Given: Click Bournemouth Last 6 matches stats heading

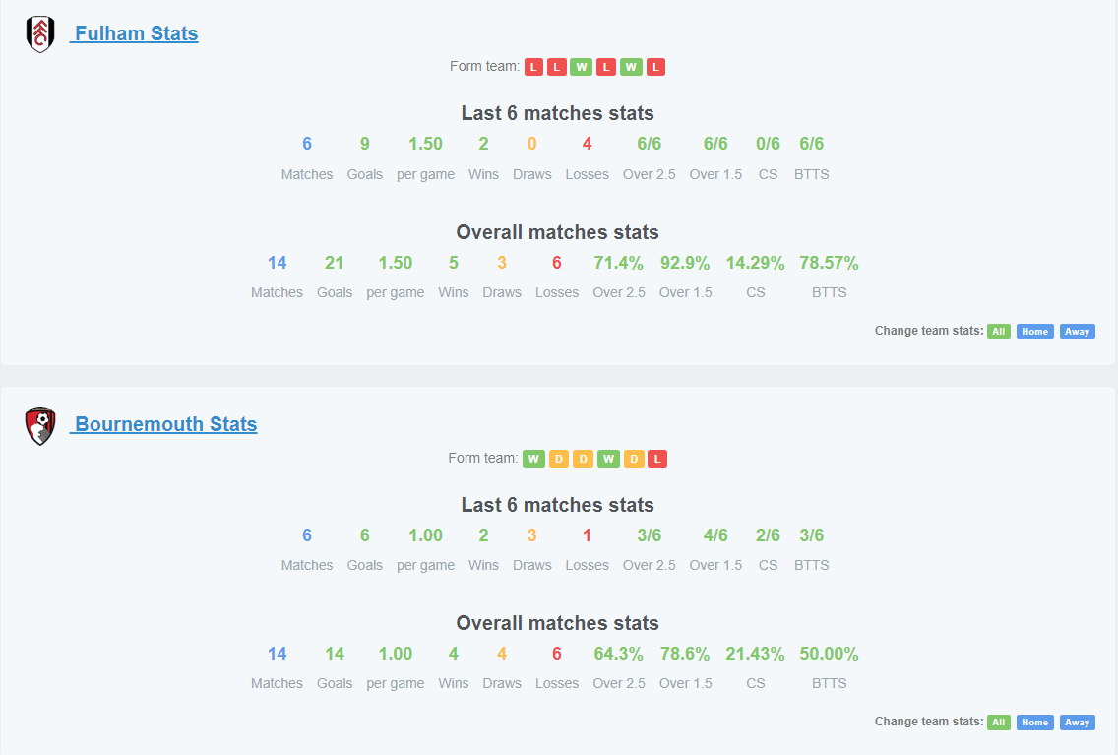Looking at the screenshot, I should 558,505.
